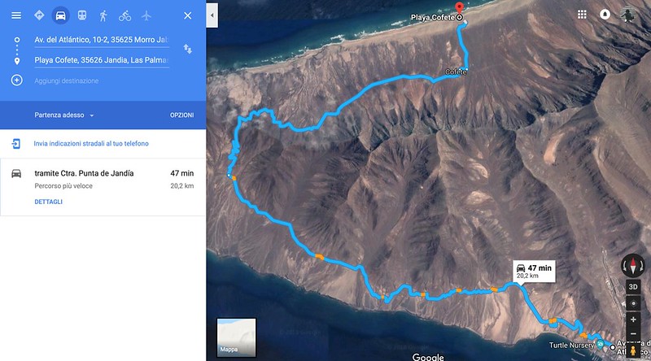Open Google apps grid

pos(582,15)
